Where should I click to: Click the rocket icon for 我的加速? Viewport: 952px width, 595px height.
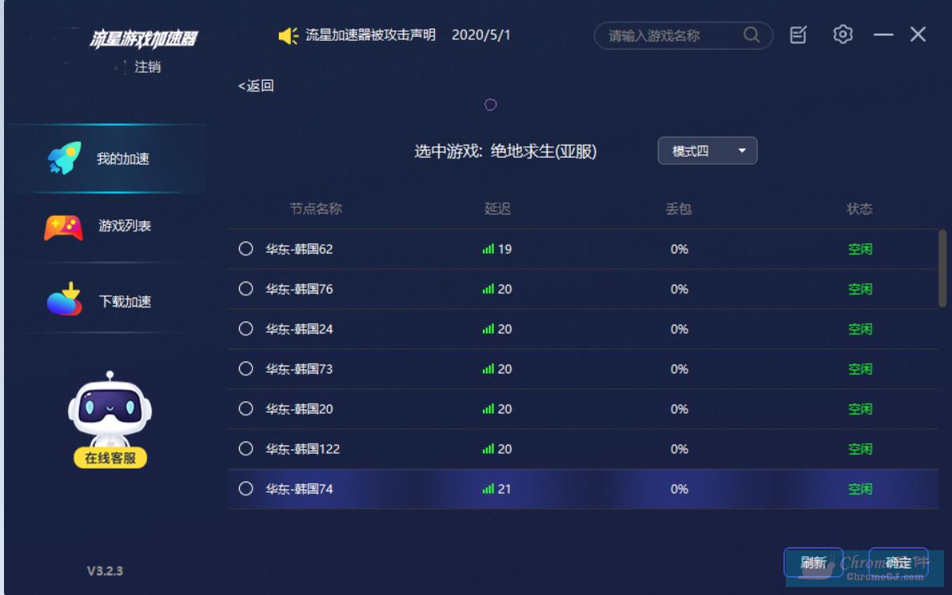[x=65, y=158]
